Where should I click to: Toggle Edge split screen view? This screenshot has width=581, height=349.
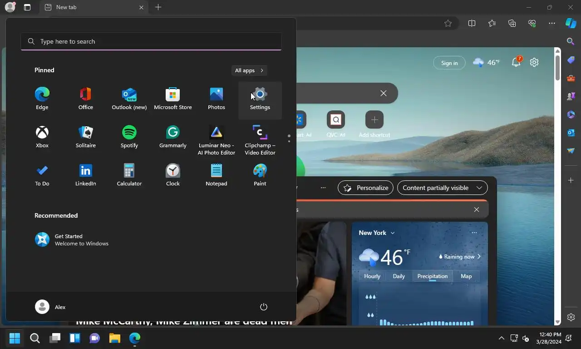(x=472, y=24)
